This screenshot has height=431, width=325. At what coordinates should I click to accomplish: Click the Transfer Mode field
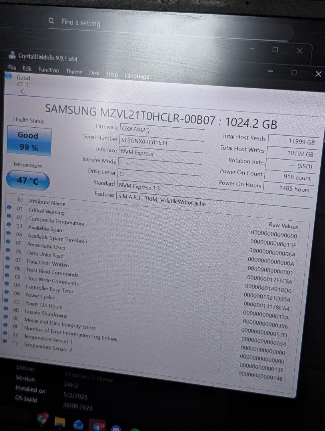pyautogui.click(x=160, y=164)
